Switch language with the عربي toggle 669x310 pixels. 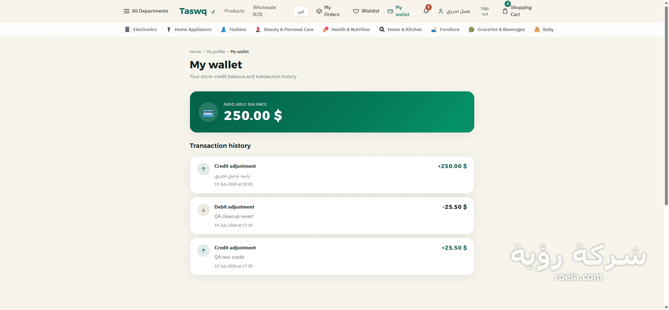click(x=301, y=11)
